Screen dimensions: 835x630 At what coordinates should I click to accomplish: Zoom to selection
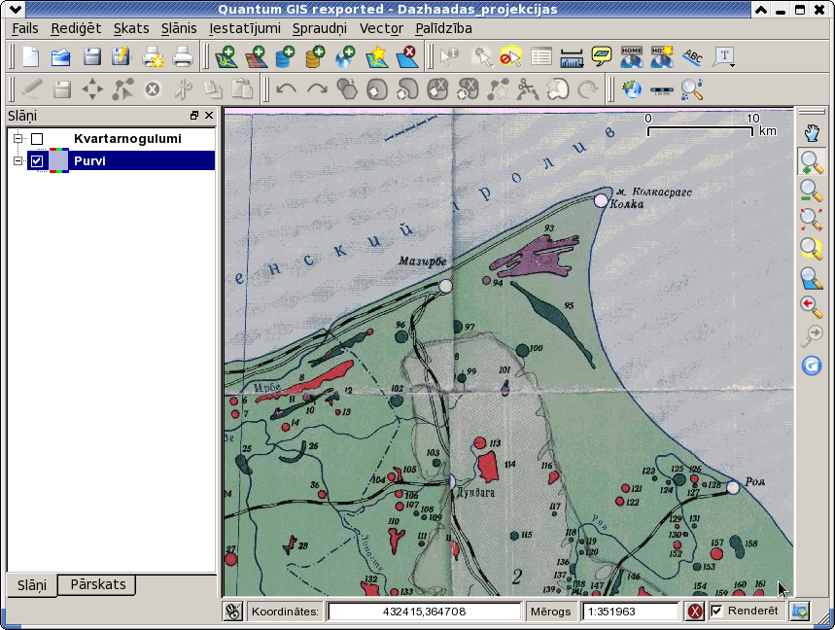(x=812, y=248)
